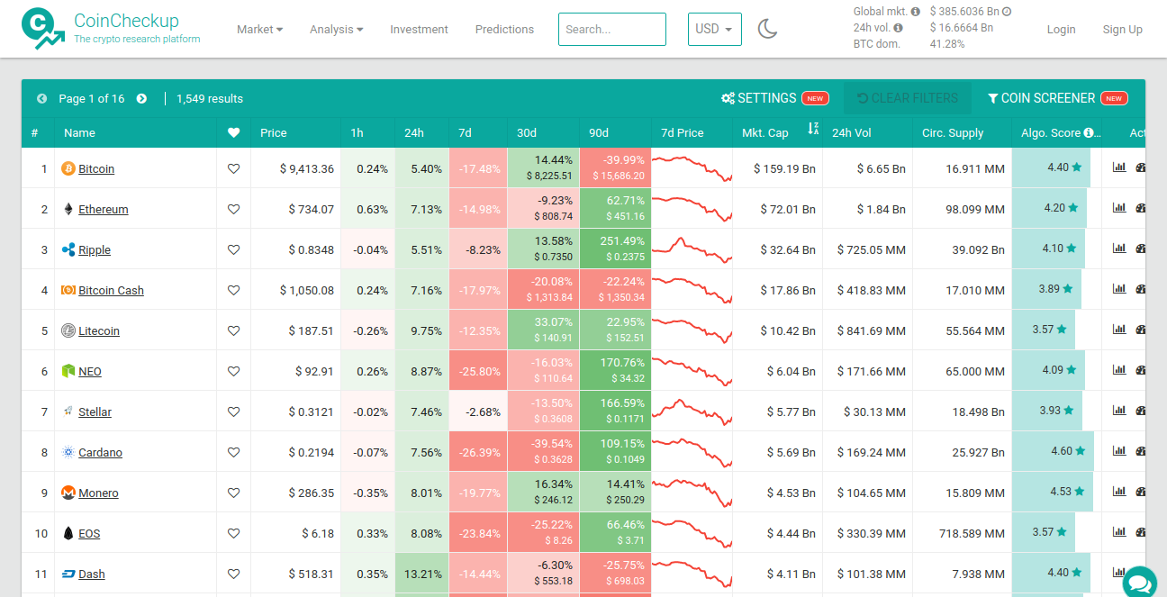The image size is (1167, 597).
Task: Sort by 90d column header
Action: click(599, 132)
